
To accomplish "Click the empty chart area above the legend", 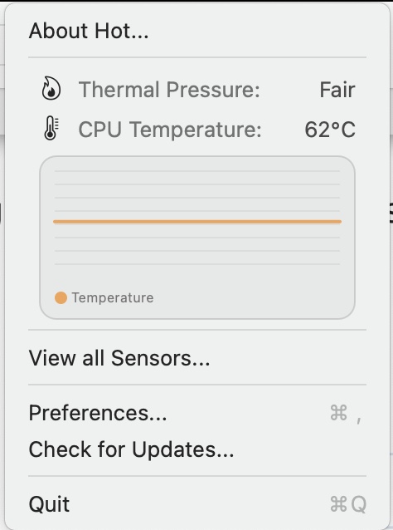I will 197,277.
